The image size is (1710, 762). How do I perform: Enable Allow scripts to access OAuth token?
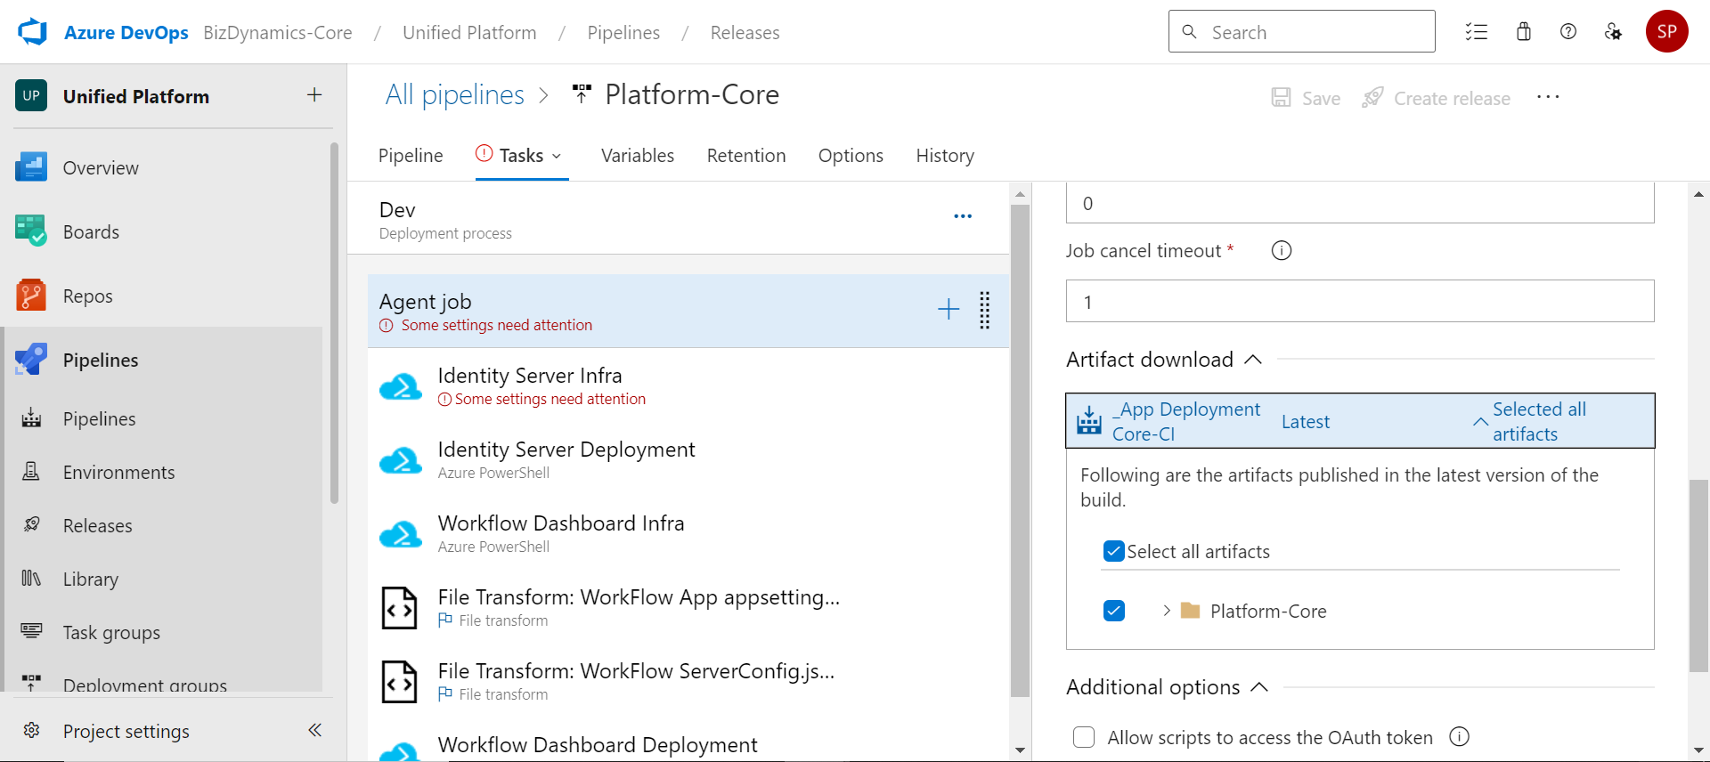1084,737
